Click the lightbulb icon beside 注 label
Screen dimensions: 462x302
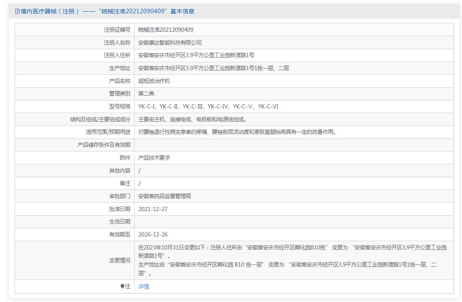point(122,286)
